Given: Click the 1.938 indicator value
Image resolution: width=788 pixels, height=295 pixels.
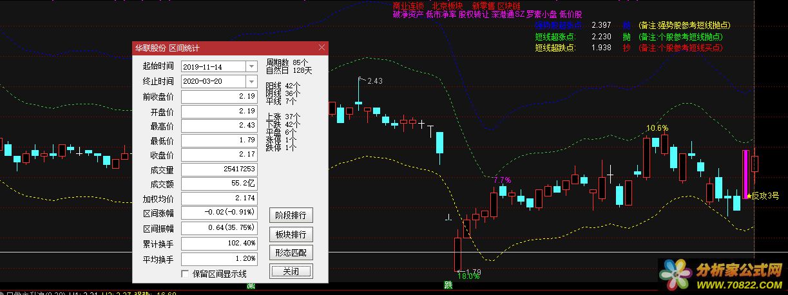Looking at the screenshot, I should tap(601, 47).
